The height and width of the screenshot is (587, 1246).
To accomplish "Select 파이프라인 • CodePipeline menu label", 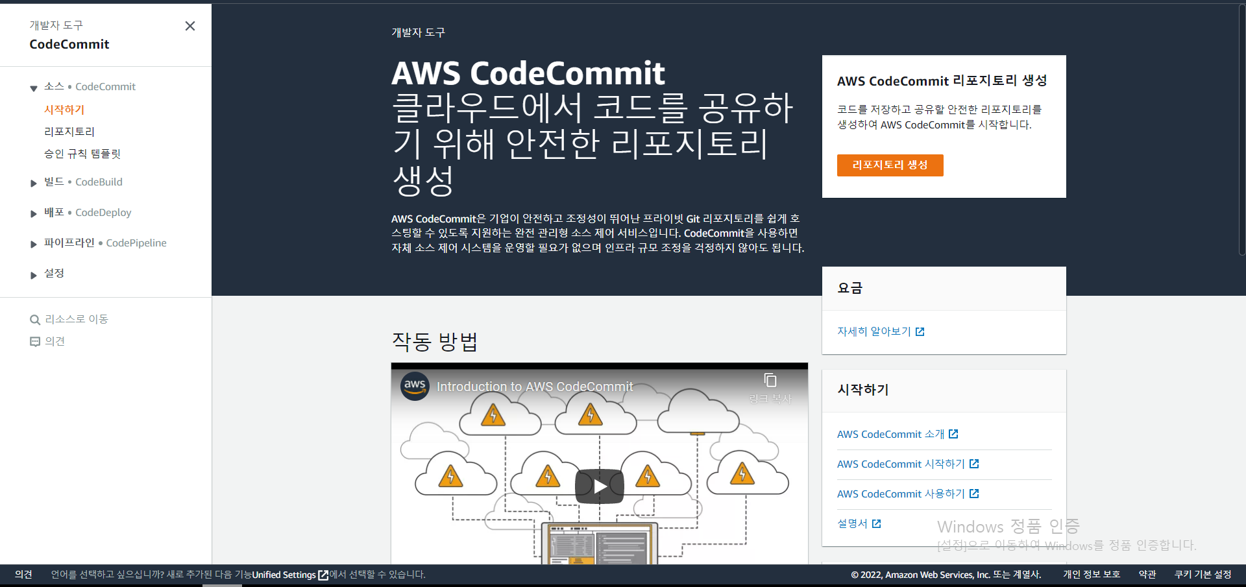I will point(105,243).
